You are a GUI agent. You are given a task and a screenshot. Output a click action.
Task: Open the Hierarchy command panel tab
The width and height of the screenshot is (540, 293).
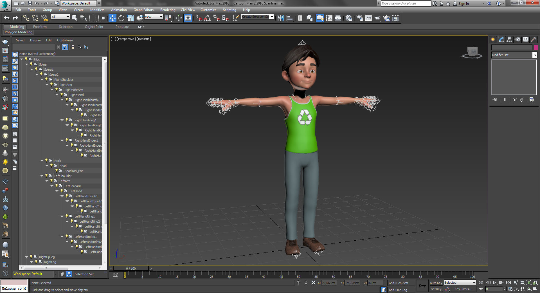tap(509, 39)
